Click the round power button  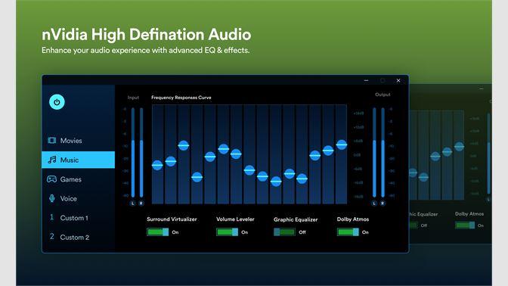[x=57, y=102]
